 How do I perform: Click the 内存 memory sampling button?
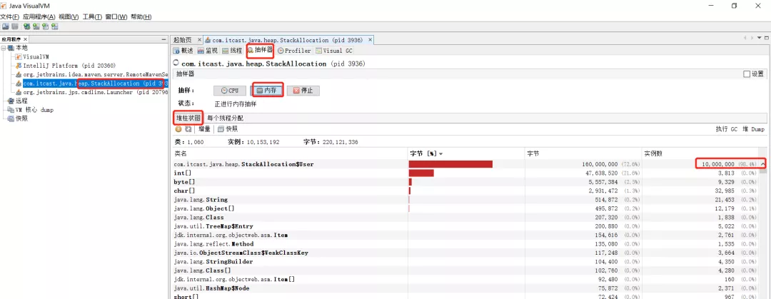coord(267,91)
